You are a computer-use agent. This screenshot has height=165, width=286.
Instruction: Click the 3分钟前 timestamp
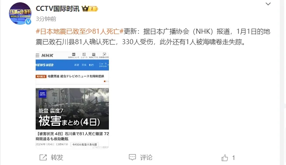[46, 19]
